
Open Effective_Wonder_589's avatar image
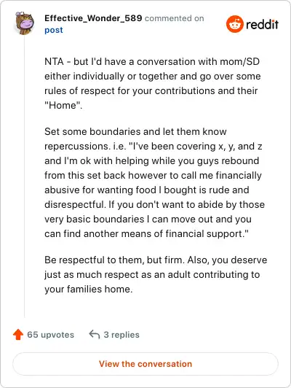pos(25,23)
